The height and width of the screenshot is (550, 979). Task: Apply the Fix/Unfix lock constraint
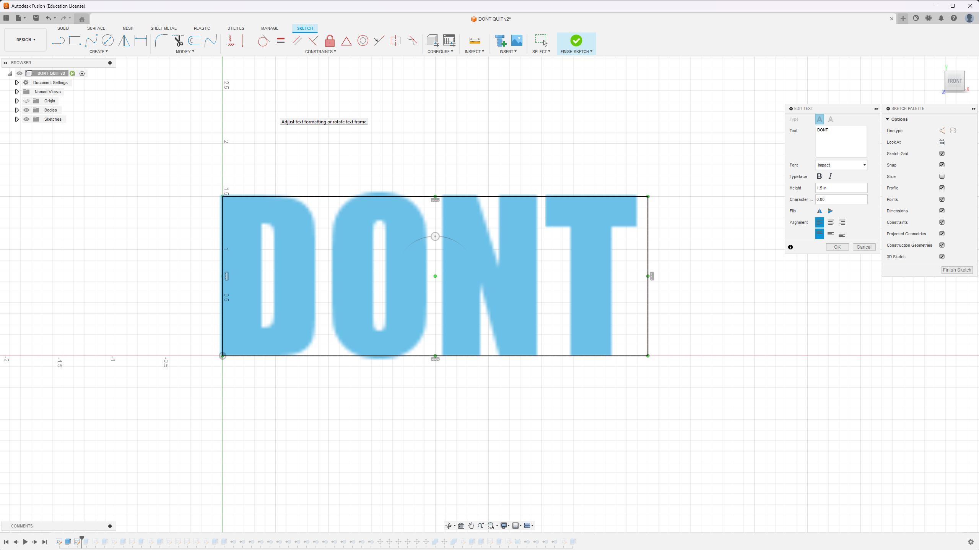pos(330,40)
